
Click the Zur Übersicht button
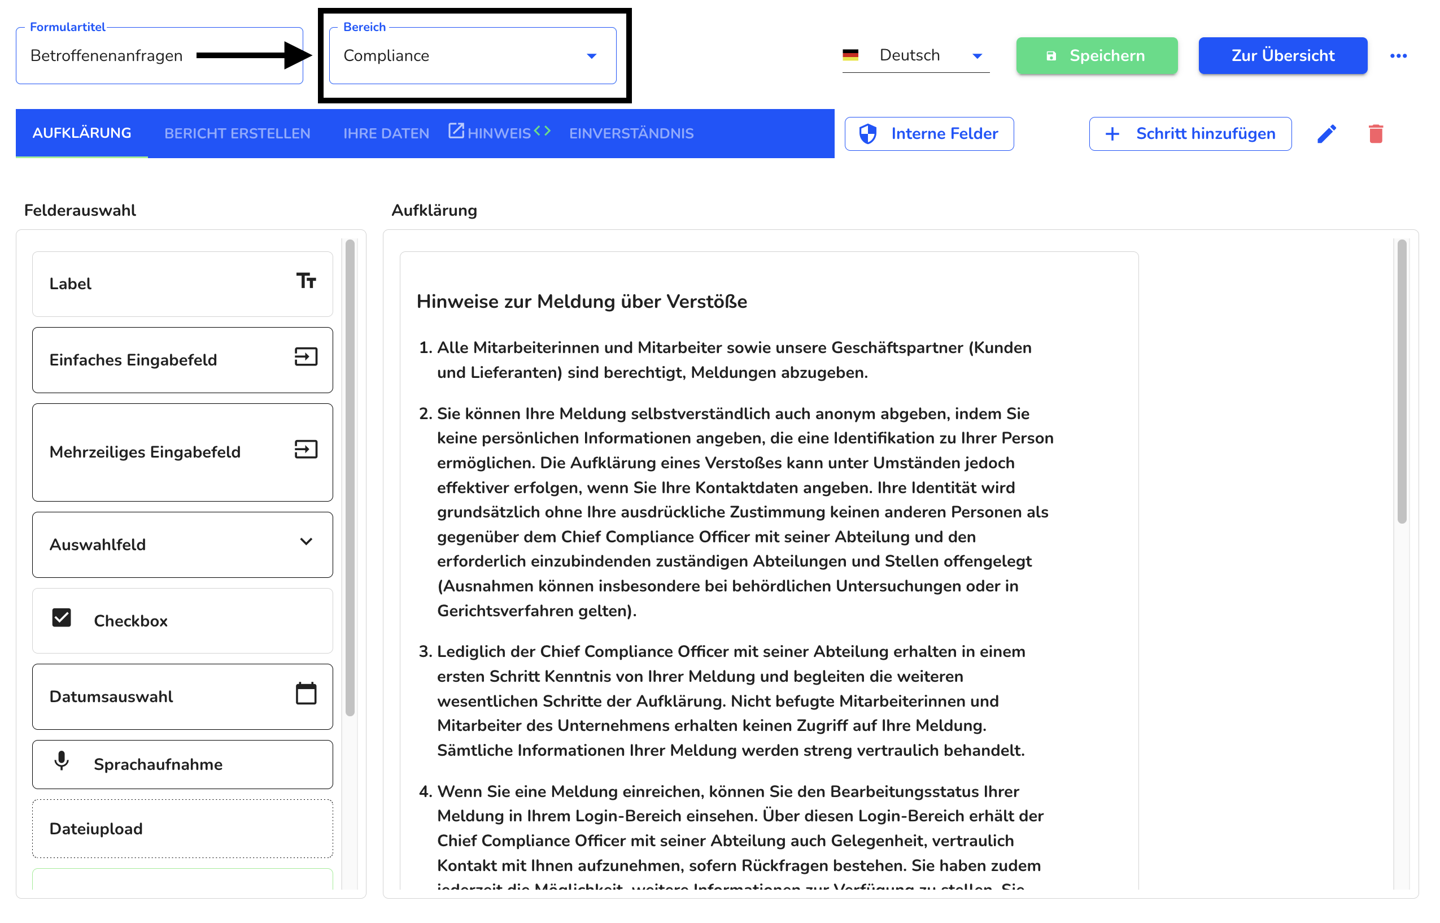1282,56
